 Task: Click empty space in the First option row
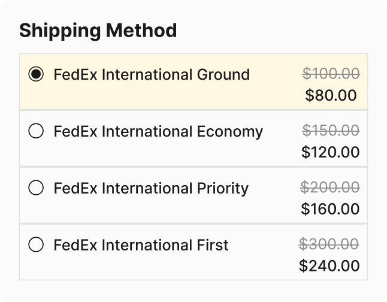[x=180, y=267]
